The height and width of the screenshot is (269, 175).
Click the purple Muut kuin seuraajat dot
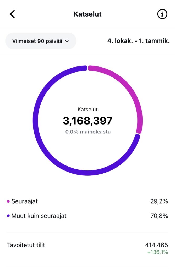[x=8, y=216]
